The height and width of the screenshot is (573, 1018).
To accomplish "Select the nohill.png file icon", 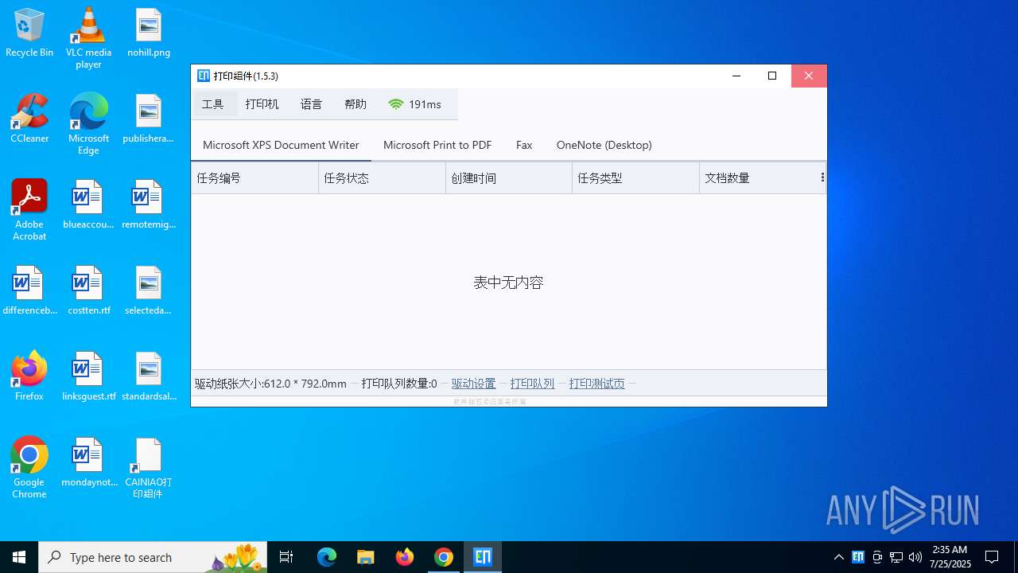I will (x=149, y=33).
